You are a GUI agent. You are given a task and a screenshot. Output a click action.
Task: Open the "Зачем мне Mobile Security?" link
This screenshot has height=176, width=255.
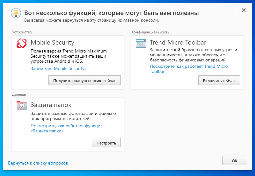(58, 68)
